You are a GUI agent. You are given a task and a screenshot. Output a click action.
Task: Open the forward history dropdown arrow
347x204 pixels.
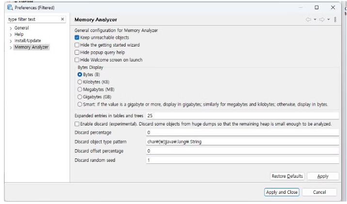329,19
